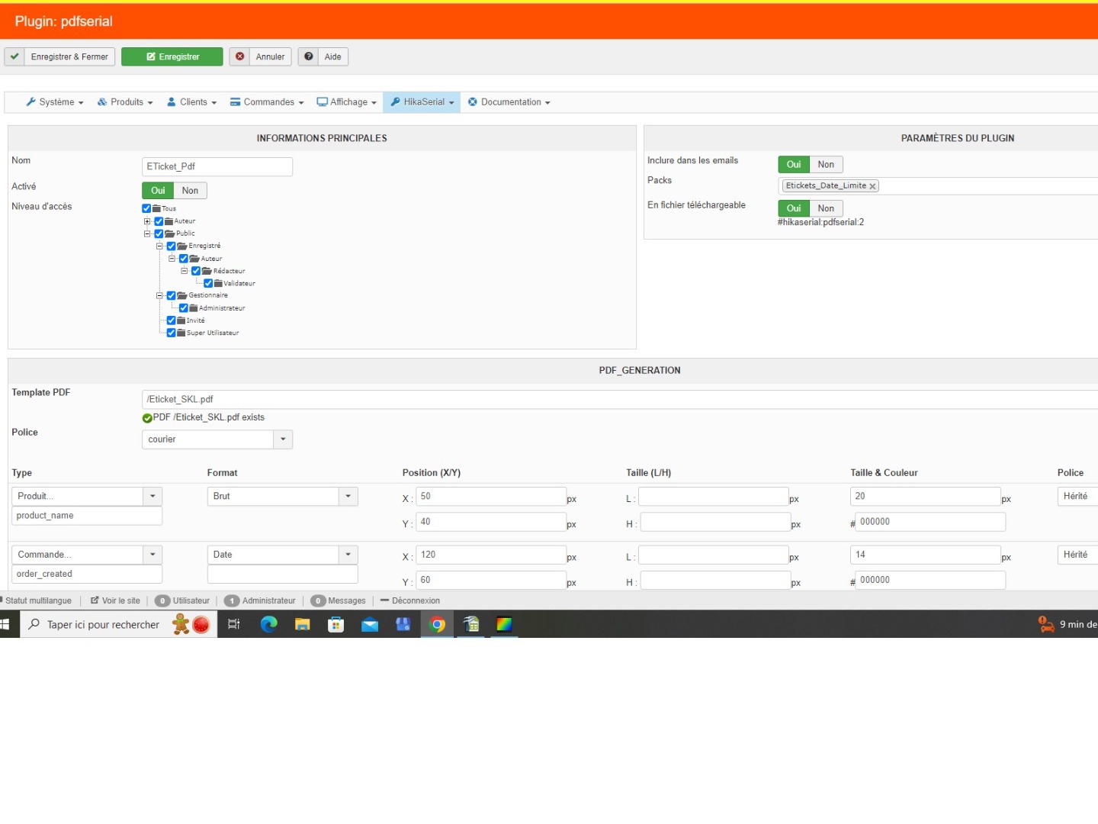Open the Mail app from the taskbar
This screenshot has height=824, width=1098.
370,624
